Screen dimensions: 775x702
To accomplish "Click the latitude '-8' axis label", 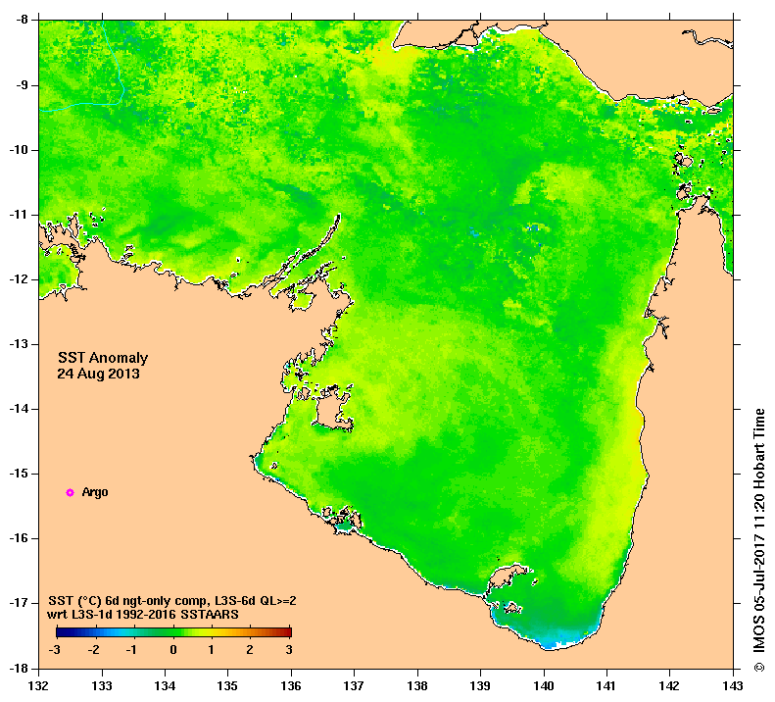I will pos(22,21).
